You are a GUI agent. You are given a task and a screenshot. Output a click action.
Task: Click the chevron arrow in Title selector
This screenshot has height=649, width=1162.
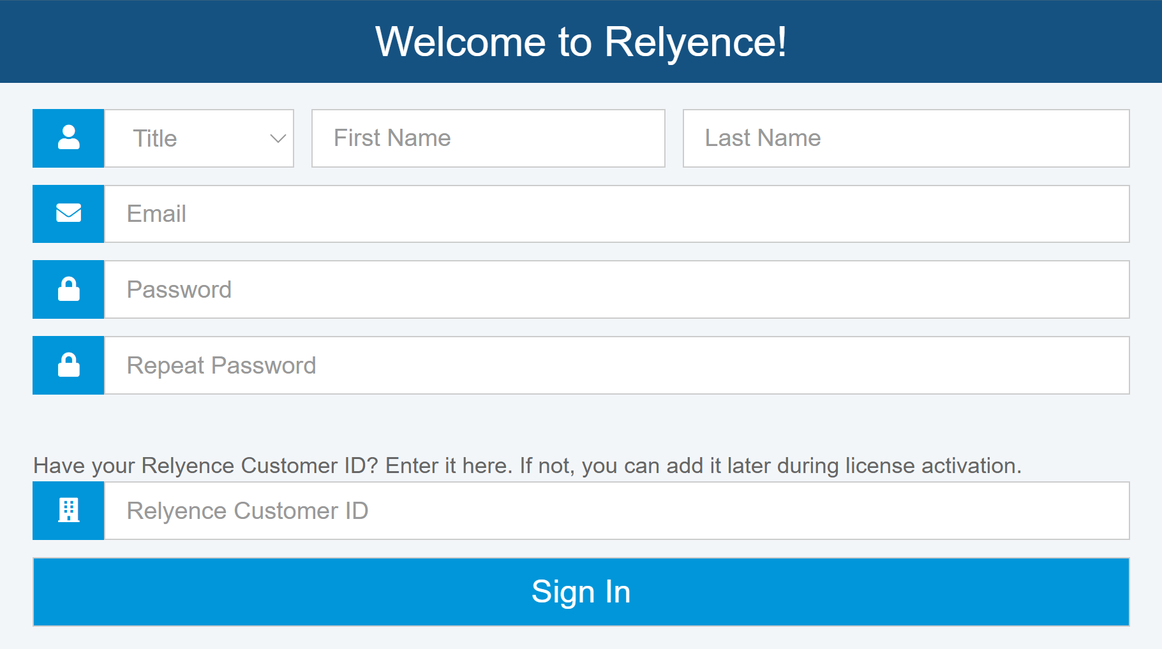278,138
